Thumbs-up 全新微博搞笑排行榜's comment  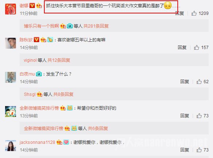199,116
